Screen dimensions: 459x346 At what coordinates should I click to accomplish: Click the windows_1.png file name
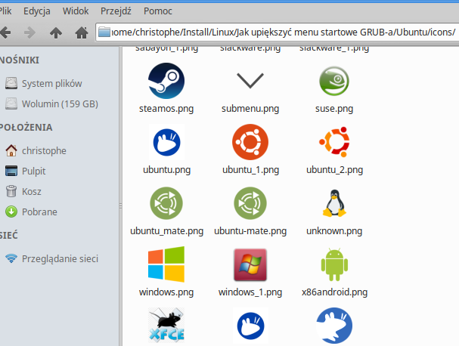(250, 292)
